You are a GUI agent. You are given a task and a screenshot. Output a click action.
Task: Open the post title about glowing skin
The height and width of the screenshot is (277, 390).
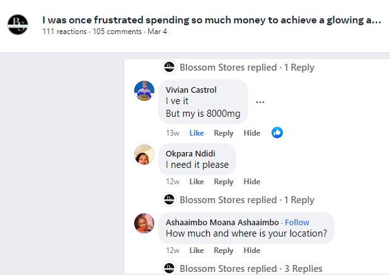pyautogui.click(x=211, y=20)
